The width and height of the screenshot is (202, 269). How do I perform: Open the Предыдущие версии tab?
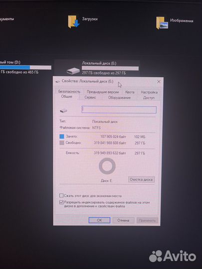tap(103, 92)
